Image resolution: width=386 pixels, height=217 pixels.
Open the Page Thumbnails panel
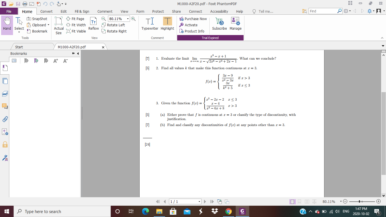5,81
